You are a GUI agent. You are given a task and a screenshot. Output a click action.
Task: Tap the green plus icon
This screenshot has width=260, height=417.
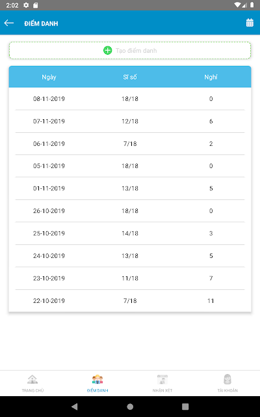click(x=107, y=50)
